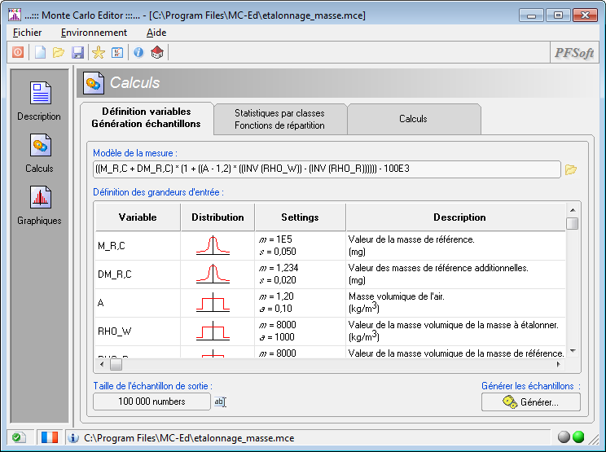Open the Environnement menu
Viewport: 606px width, 452px height.
[x=94, y=33]
